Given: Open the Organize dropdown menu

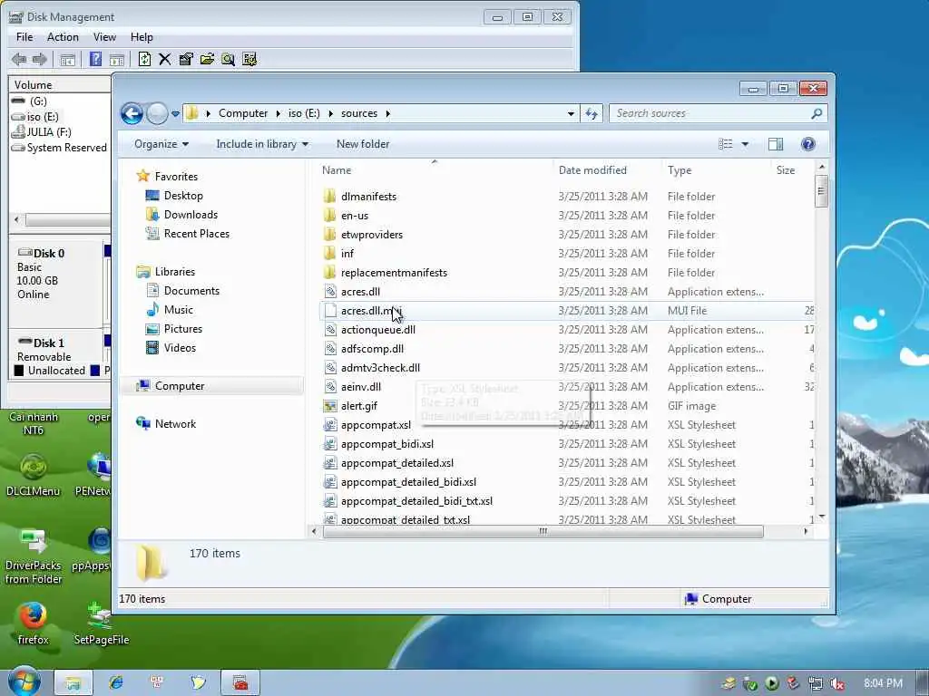Looking at the screenshot, I should coord(161,144).
